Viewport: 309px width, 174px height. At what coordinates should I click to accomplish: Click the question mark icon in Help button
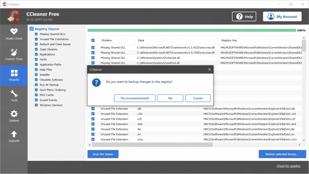click(239, 16)
